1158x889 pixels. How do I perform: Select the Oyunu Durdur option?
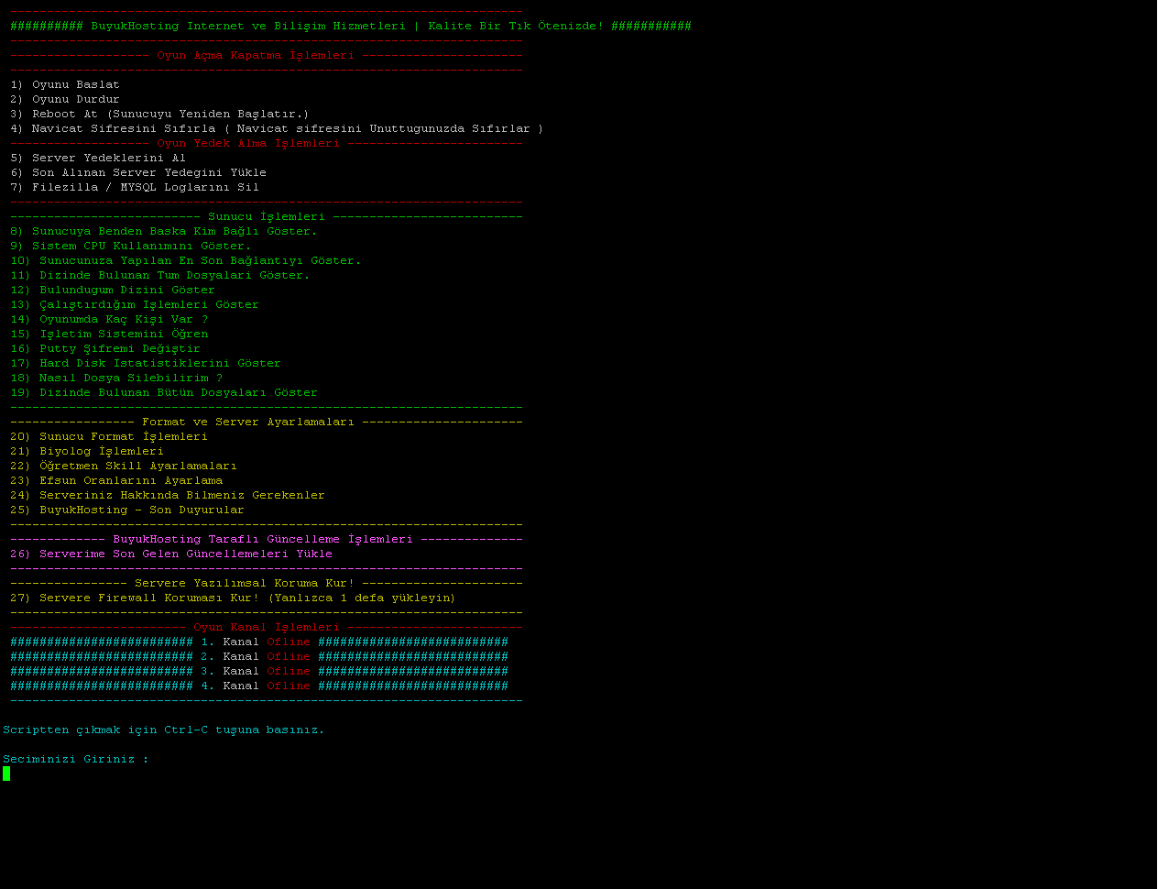click(65, 99)
